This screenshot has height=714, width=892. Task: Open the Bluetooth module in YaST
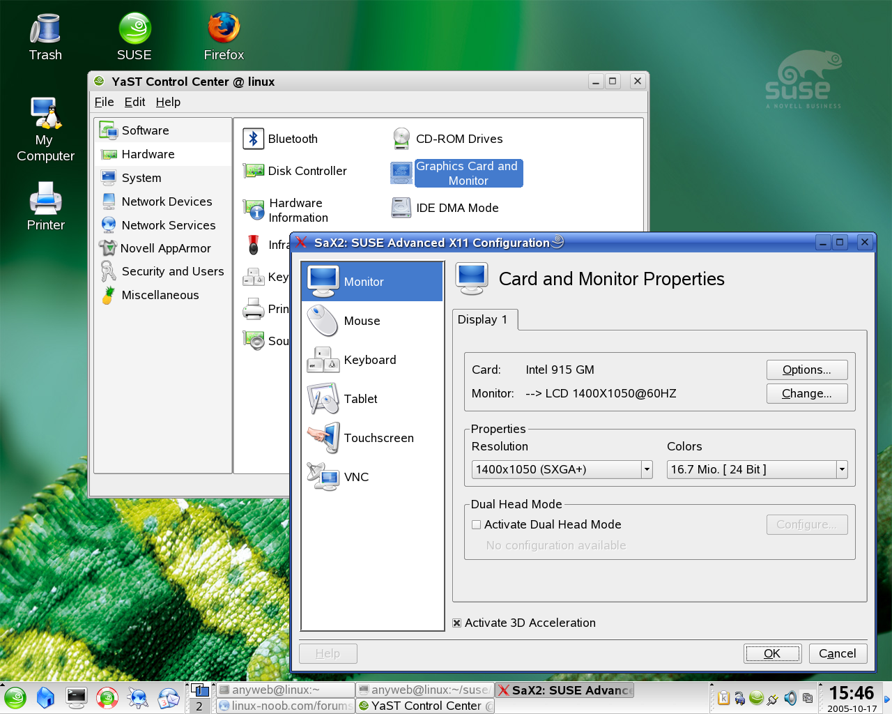click(280, 139)
